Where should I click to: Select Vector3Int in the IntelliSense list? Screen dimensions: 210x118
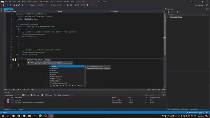click(67, 73)
